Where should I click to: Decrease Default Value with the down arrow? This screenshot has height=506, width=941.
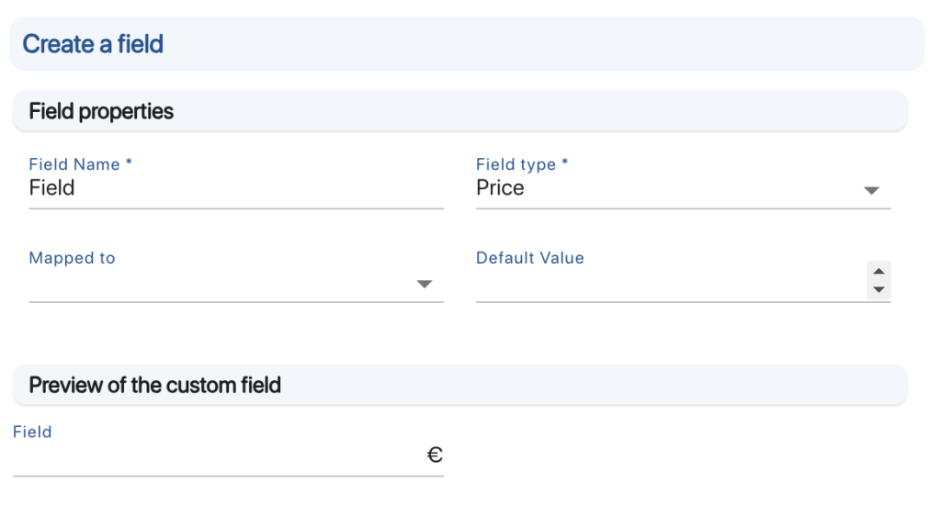(x=879, y=289)
